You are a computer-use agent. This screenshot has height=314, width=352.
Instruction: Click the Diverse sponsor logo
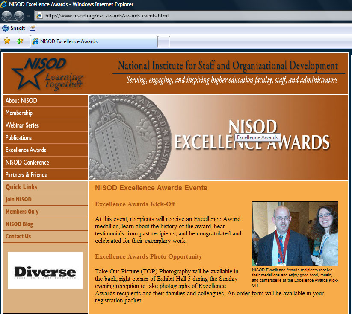[45, 270]
